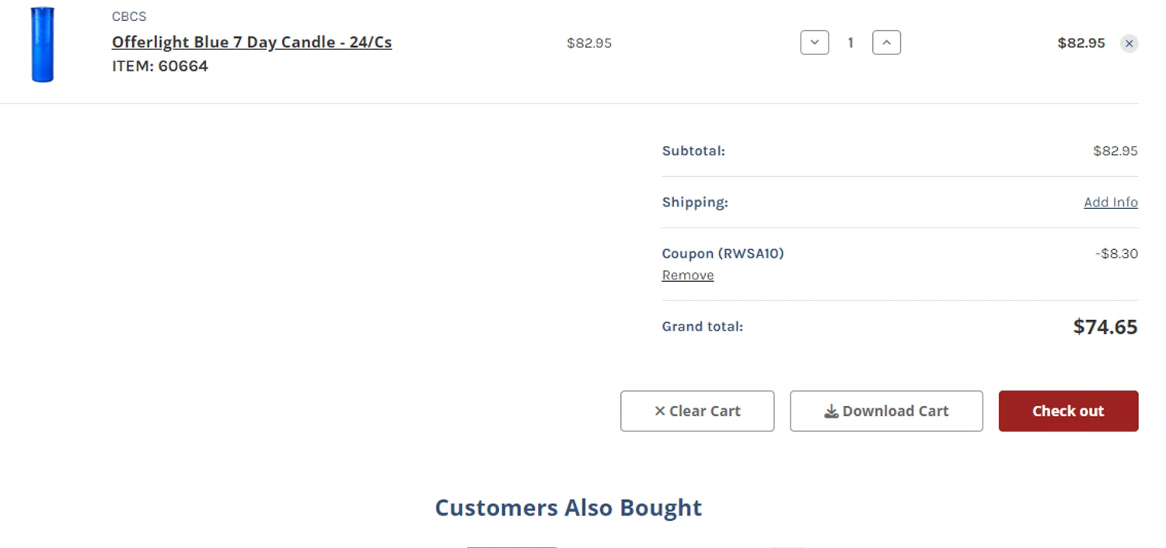
Task: Click the Customers Also Bought heading
Action: 568,508
